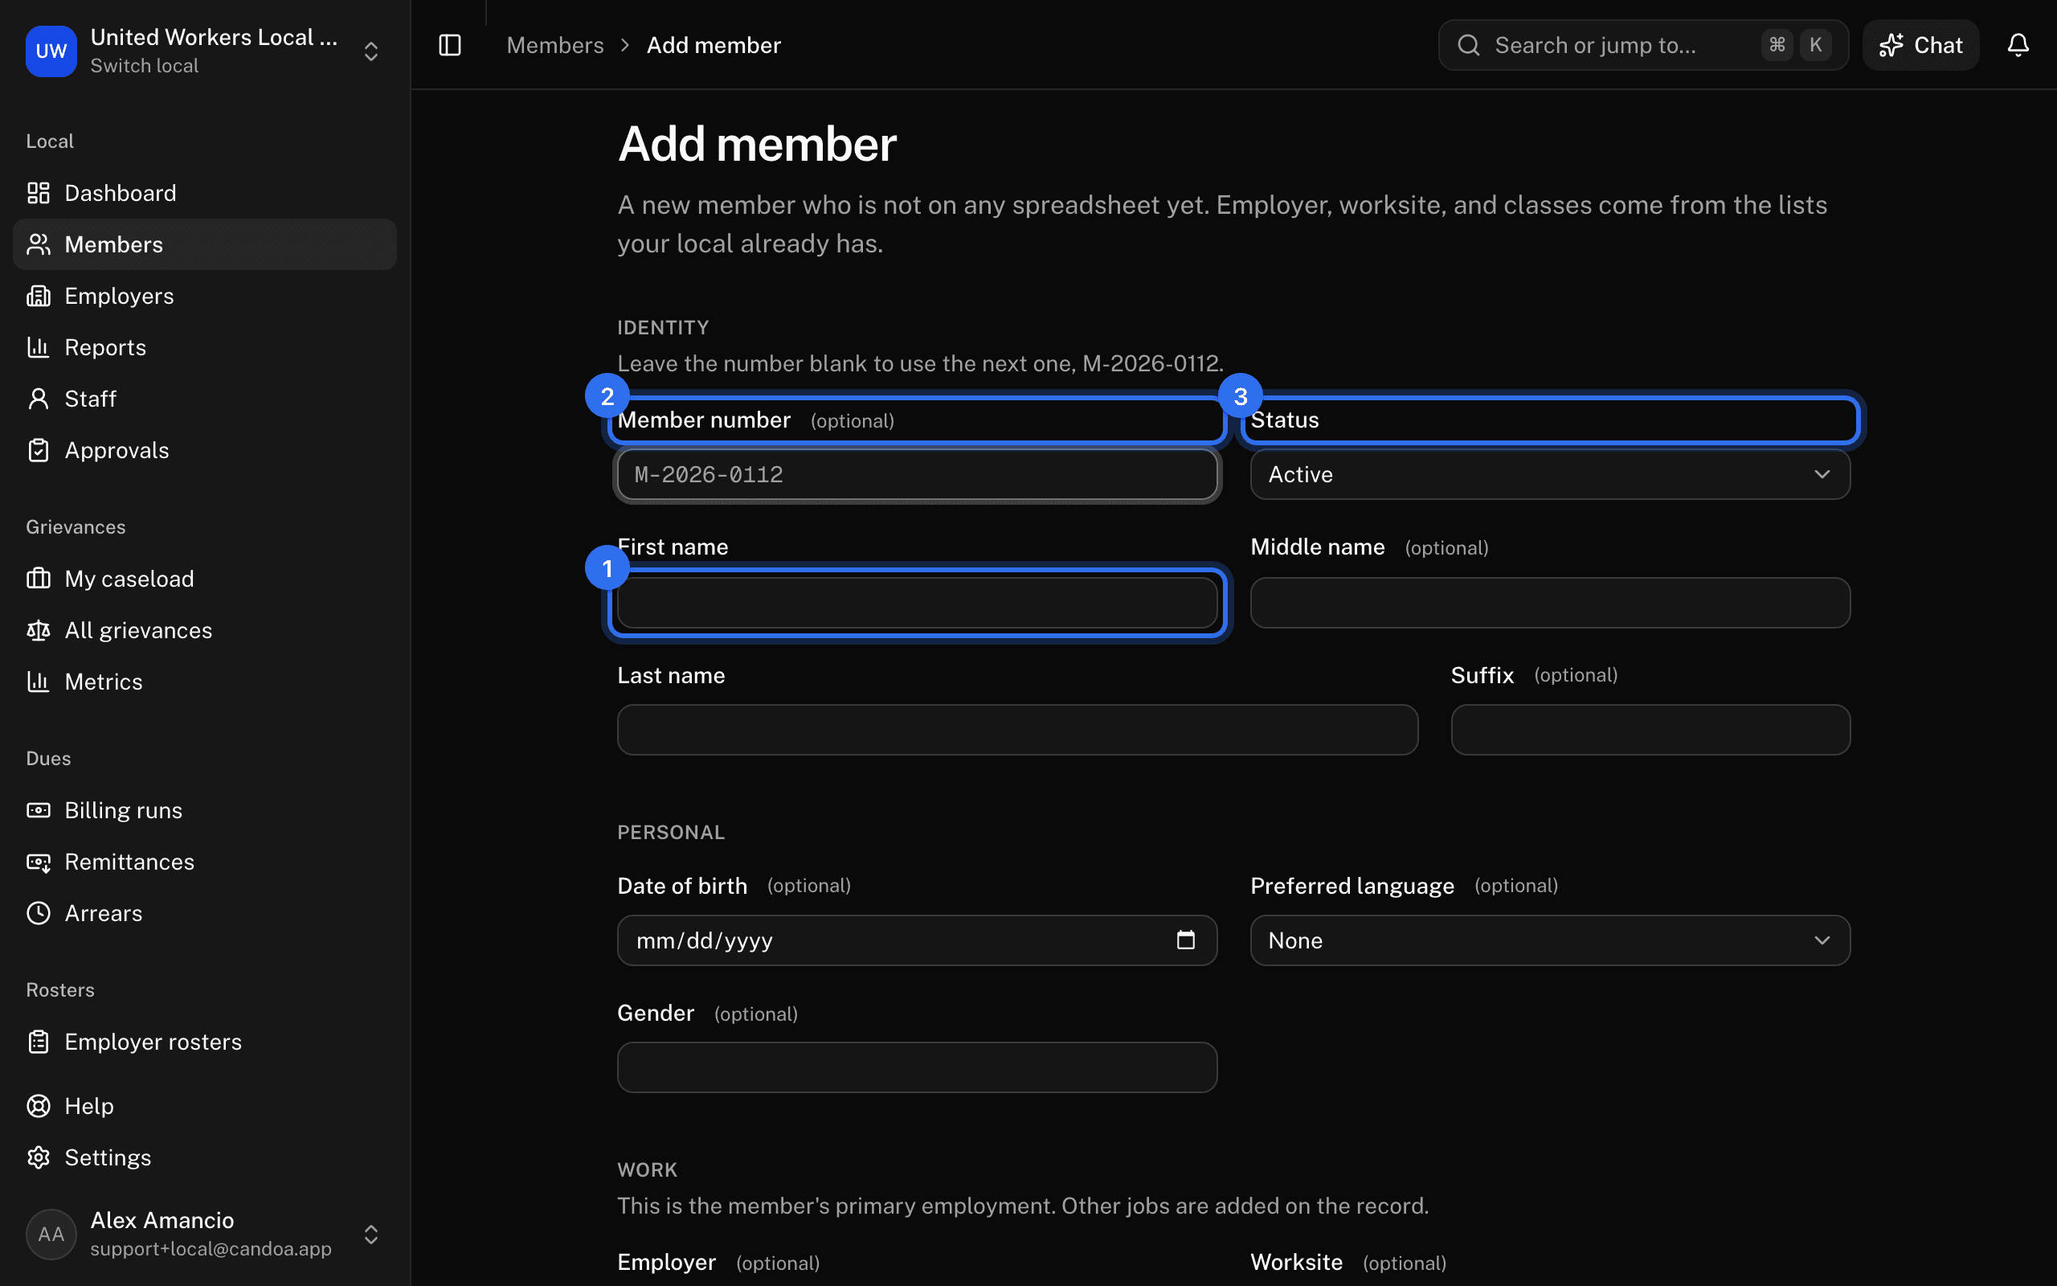Open Approvals in the sidebar
2057x1286 pixels.
[x=205, y=450]
